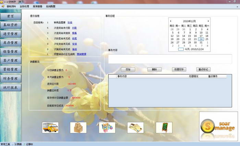Image resolution: width=240 pixels, height=146 pixels.
Task: Click the 今天: 2010/12/24 today shortcut
Action: [191, 49]
